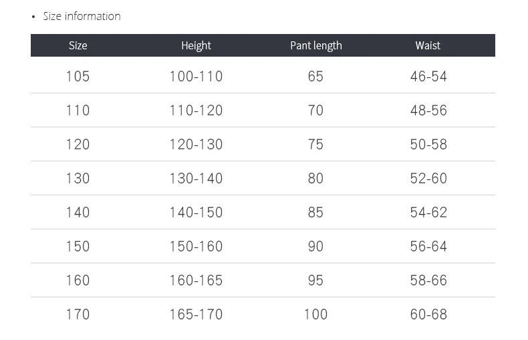Click the waist range 54-62
Image resolution: width=528 pixels, height=340 pixels.
tap(428, 213)
